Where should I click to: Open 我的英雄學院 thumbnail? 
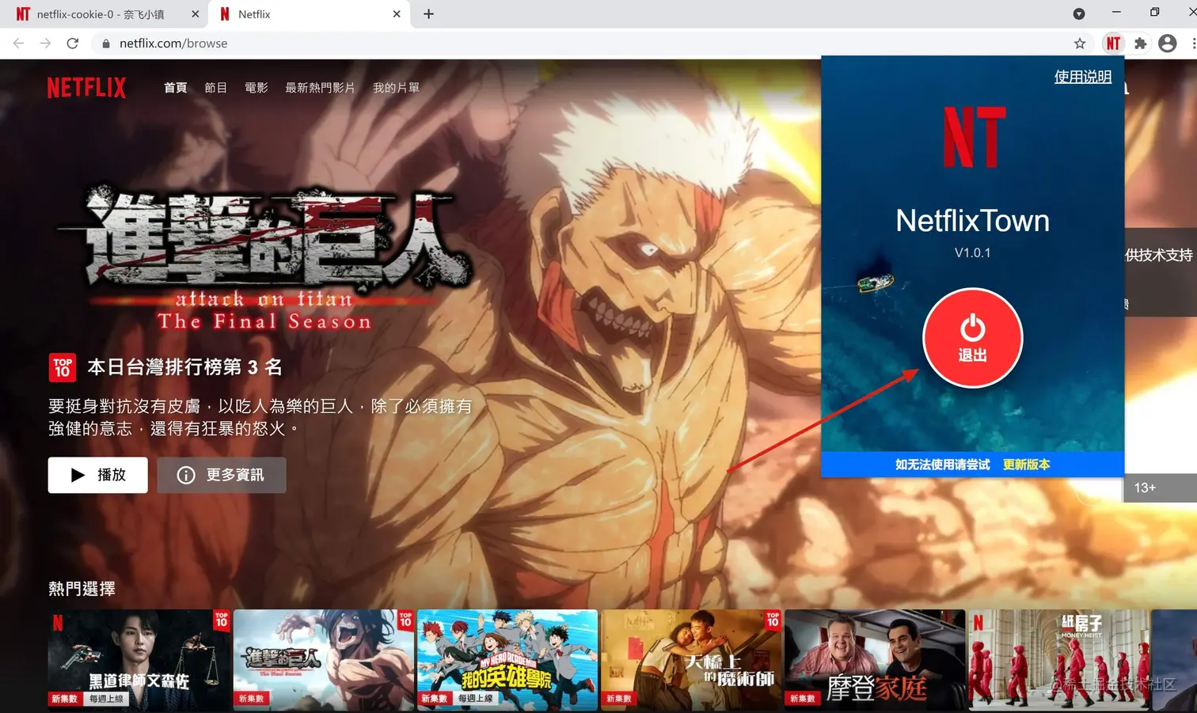(x=507, y=658)
